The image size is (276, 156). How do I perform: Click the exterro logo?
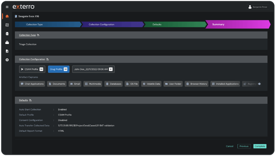pos(24,7)
